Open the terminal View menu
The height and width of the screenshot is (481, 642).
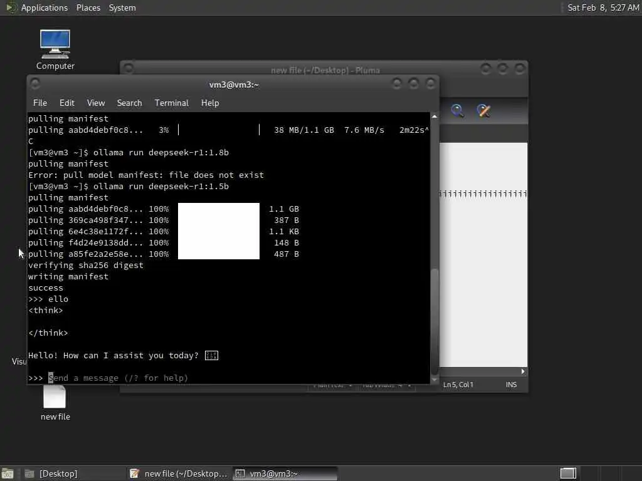pos(96,103)
